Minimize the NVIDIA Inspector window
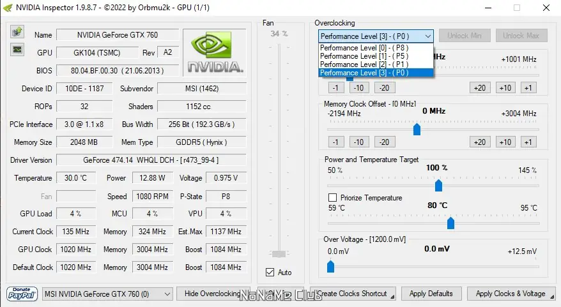The height and width of the screenshot is (307, 561). click(488, 8)
